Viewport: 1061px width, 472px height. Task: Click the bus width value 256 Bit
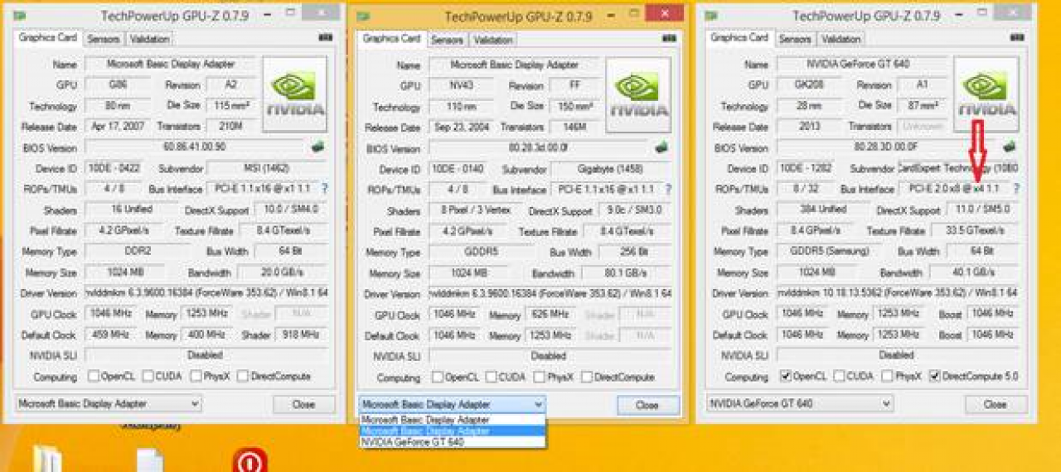pyautogui.click(x=633, y=252)
